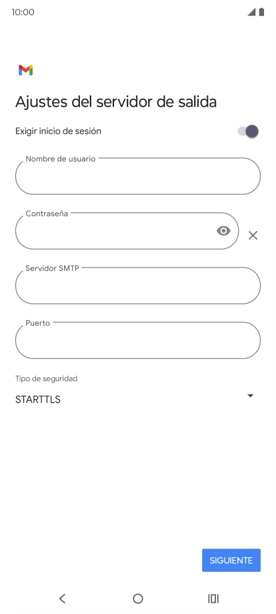Tap the Android home circle icon
Image resolution: width=276 pixels, height=614 pixels.
click(138, 599)
